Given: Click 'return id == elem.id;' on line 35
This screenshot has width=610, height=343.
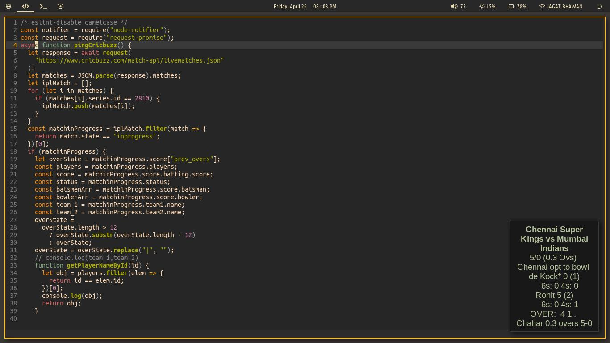Looking at the screenshot, I should [87, 280].
